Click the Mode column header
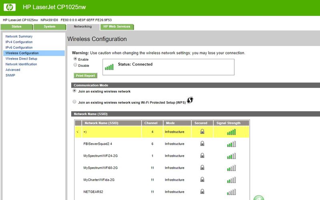 point(177,123)
